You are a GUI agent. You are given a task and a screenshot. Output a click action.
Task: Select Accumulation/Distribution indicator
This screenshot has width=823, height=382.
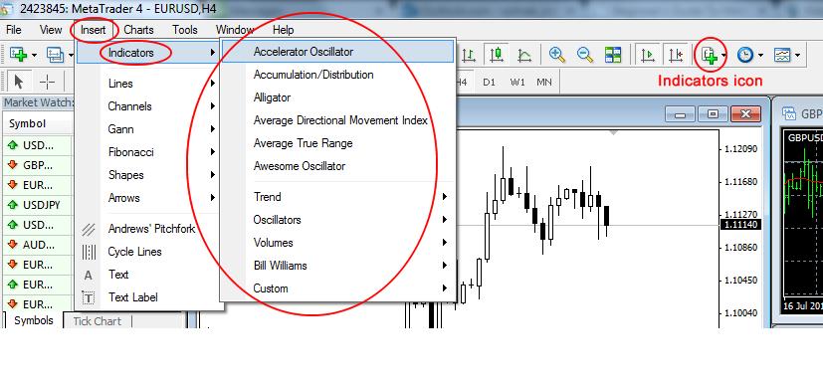337,75
